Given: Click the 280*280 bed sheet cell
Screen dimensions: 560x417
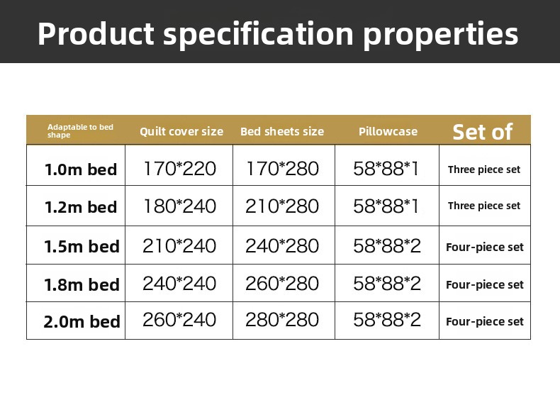Looking at the screenshot, I should (282, 319).
